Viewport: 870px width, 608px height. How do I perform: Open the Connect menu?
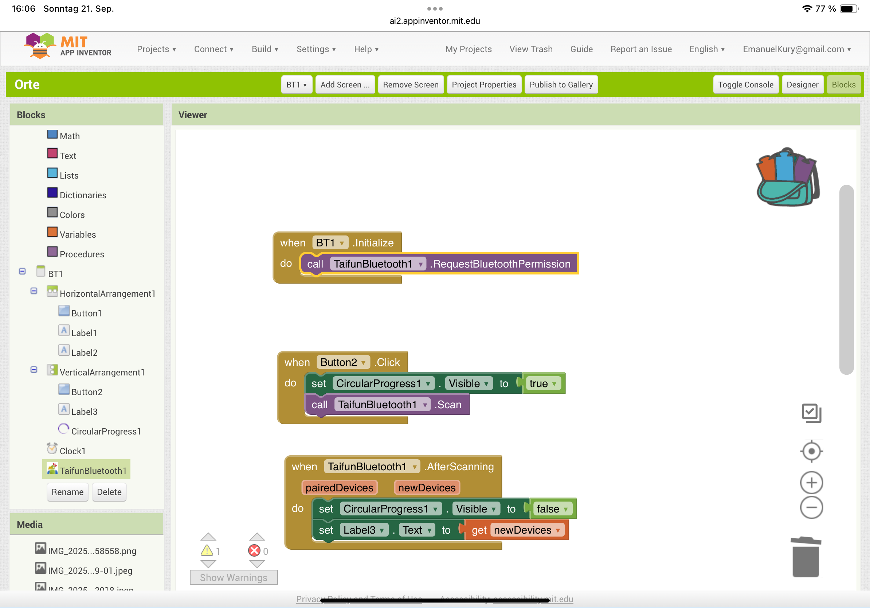(213, 49)
